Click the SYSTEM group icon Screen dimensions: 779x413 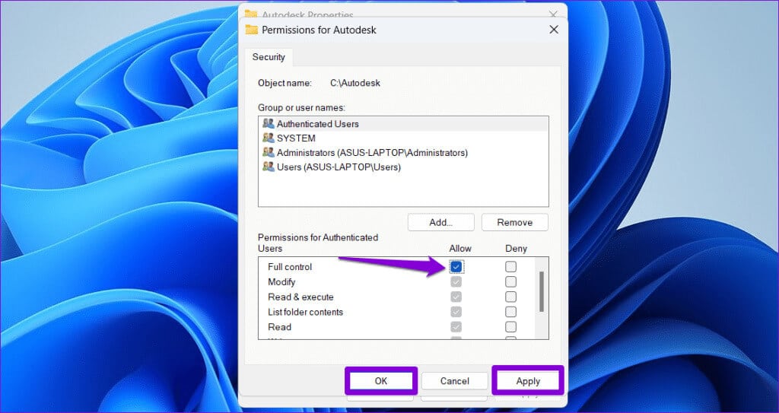(x=269, y=138)
